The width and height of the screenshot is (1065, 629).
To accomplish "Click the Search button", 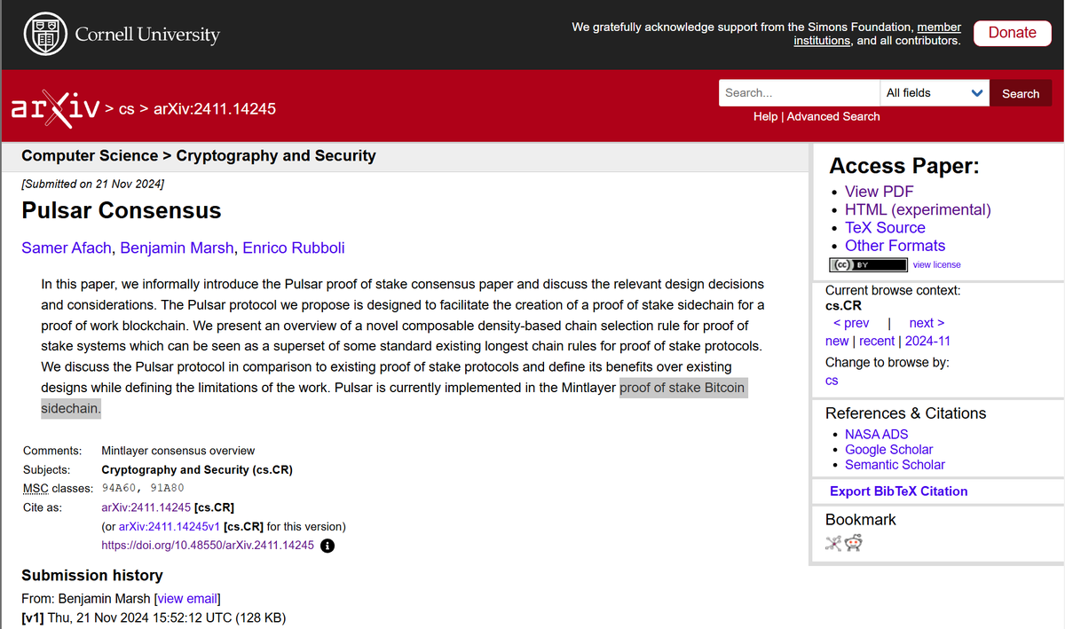I will [1021, 93].
